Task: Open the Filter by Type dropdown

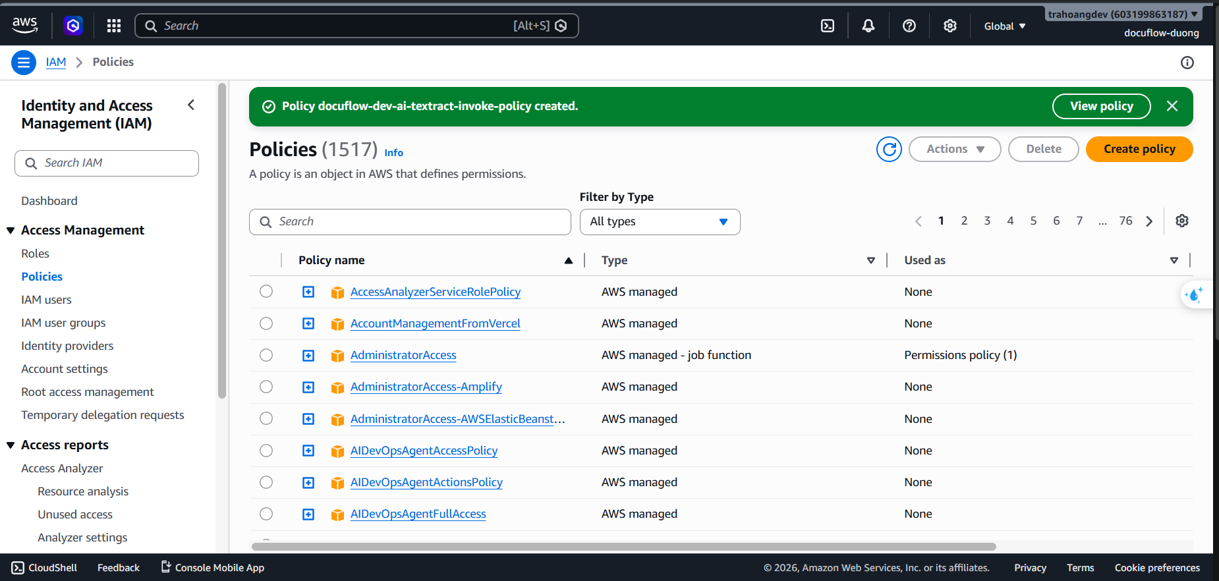Action: tap(660, 222)
